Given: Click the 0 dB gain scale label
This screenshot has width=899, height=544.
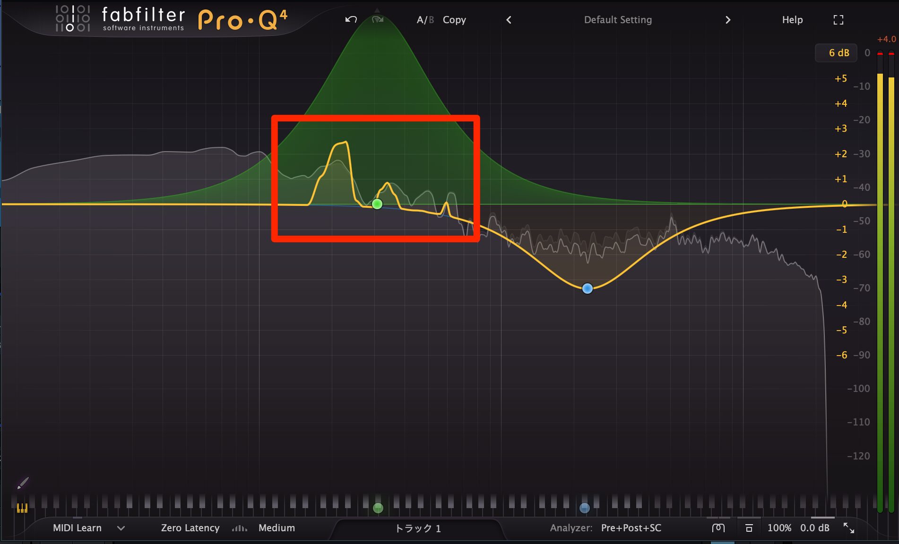Looking at the screenshot, I should [845, 204].
